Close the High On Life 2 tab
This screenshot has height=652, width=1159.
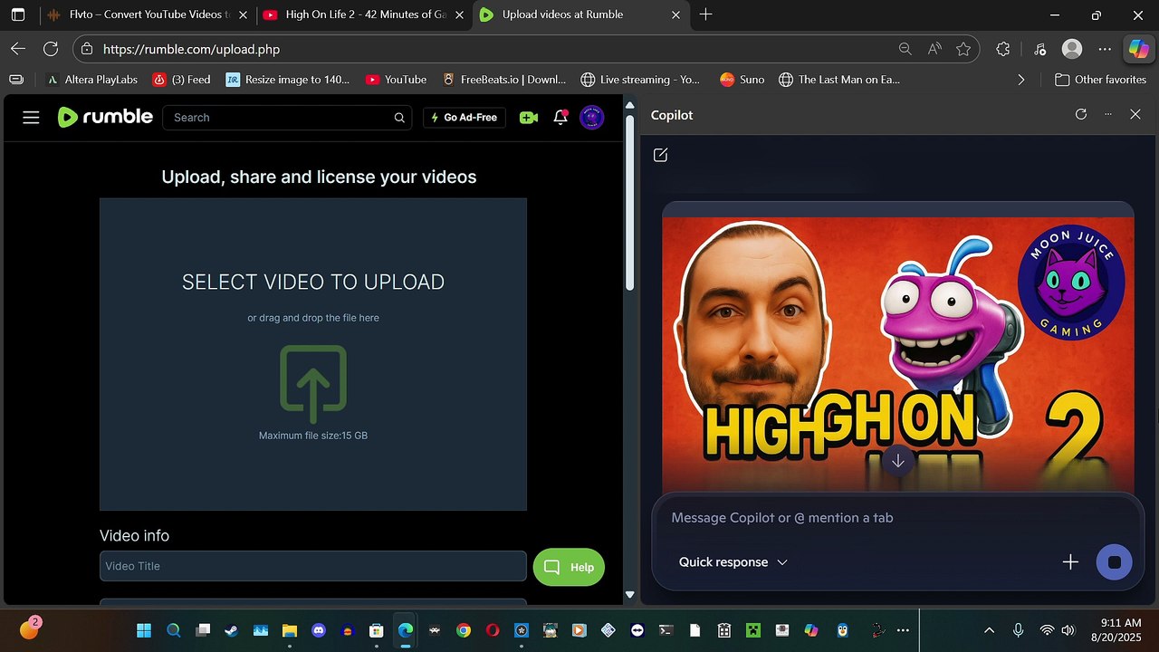(459, 14)
